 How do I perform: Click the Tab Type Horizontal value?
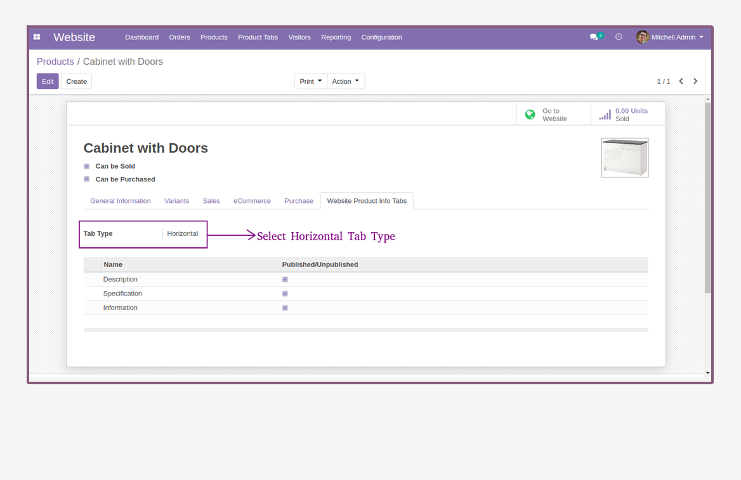click(183, 233)
